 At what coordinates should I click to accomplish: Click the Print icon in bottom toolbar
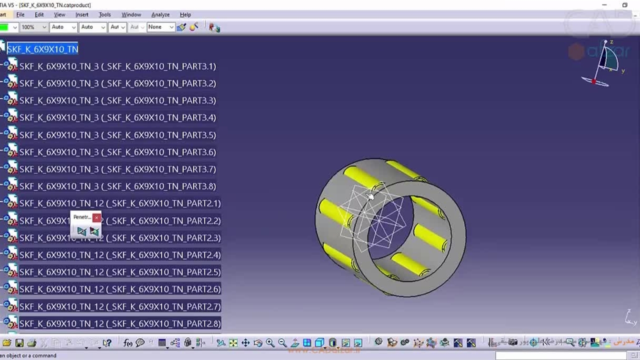[31, 343]
